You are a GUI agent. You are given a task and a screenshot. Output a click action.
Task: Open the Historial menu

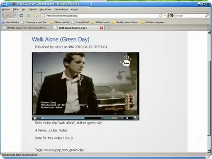click(x=33, y=9)
